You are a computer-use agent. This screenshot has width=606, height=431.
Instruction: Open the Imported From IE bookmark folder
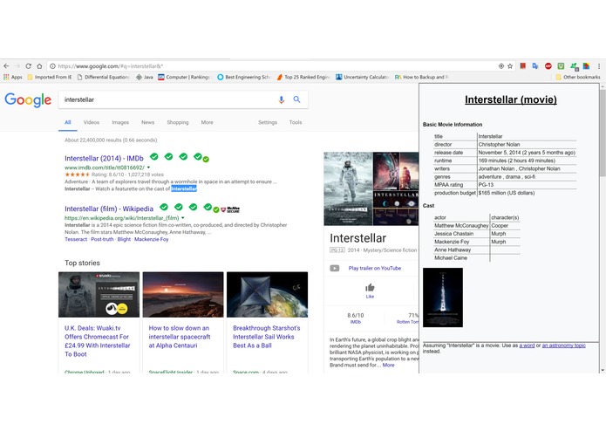(50, 77)
